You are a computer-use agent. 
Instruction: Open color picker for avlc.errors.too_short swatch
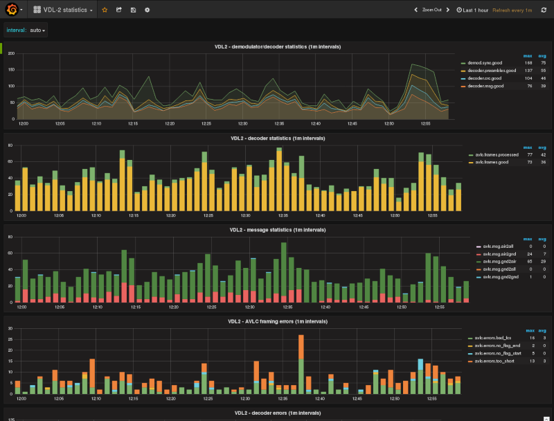470,361
